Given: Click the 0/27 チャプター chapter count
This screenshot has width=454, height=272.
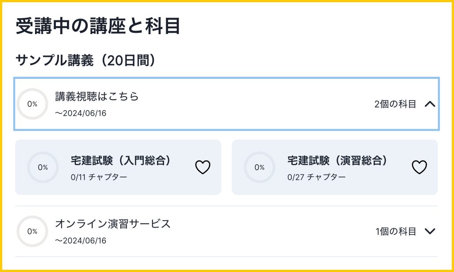Looking at the screenshot, I should 316,177.
